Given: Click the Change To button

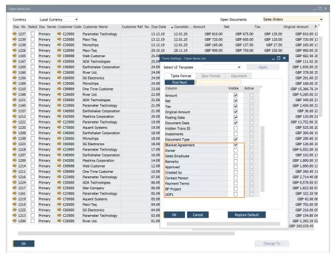Looking at the screenshot, I should tap(272, 243).
